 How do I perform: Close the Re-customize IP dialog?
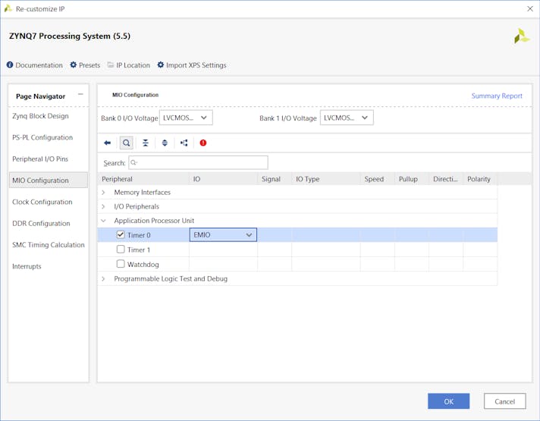(530, 8)
